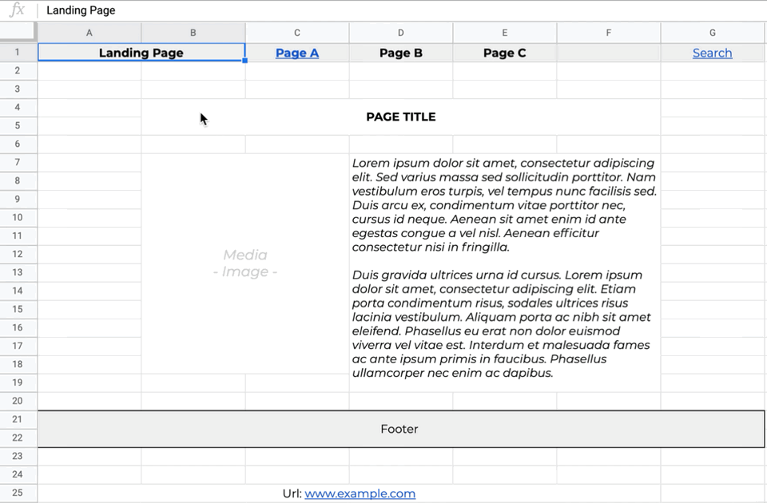Select column E header
The height and width of the screenshot is (503, 767).
505,33
